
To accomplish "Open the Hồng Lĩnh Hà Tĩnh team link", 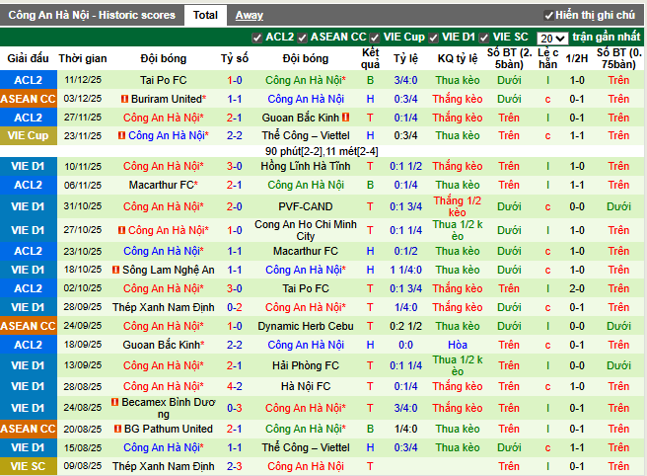I will 305,166.
